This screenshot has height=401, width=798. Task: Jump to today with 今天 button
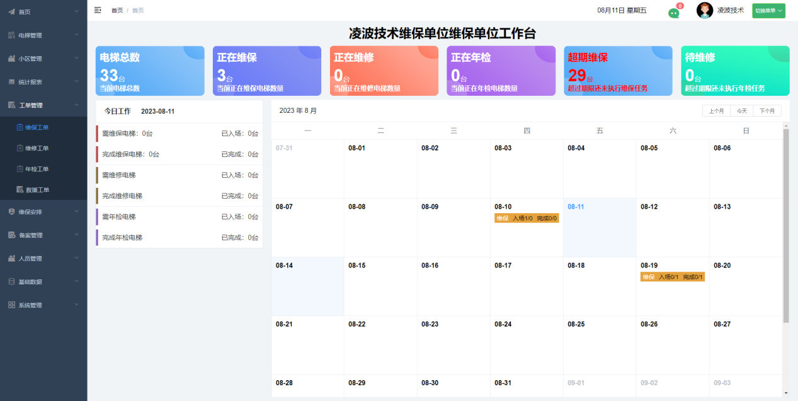[x=742, y=111]
